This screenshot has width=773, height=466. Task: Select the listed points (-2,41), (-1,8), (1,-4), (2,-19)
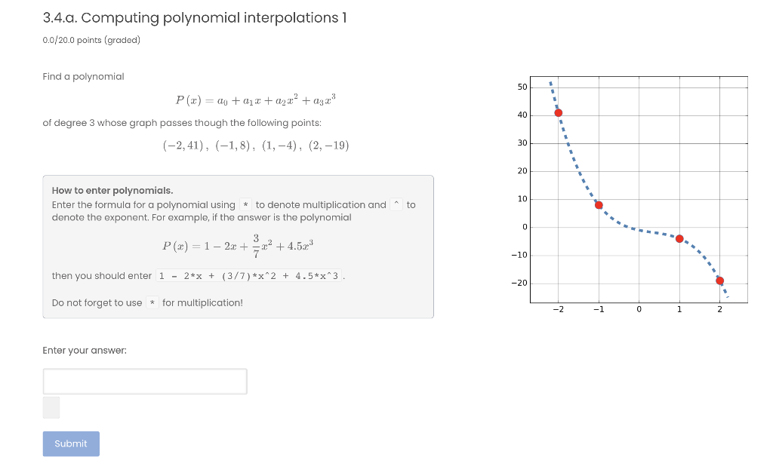[x=255, y=145]
